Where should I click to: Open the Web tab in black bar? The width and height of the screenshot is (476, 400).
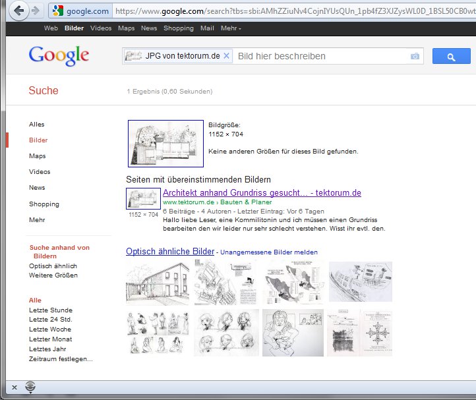(x=51, y=28)
